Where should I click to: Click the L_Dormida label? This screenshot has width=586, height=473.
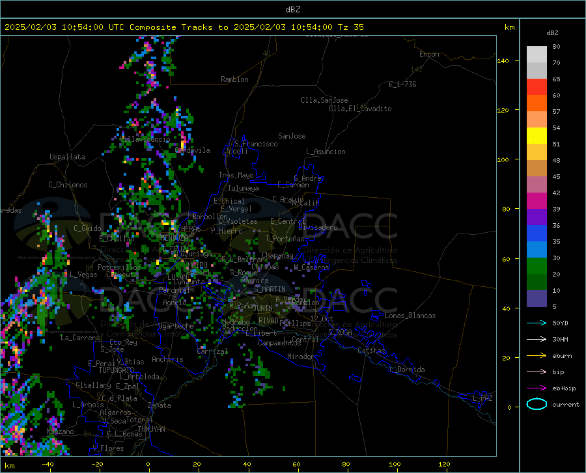point(406,370)
